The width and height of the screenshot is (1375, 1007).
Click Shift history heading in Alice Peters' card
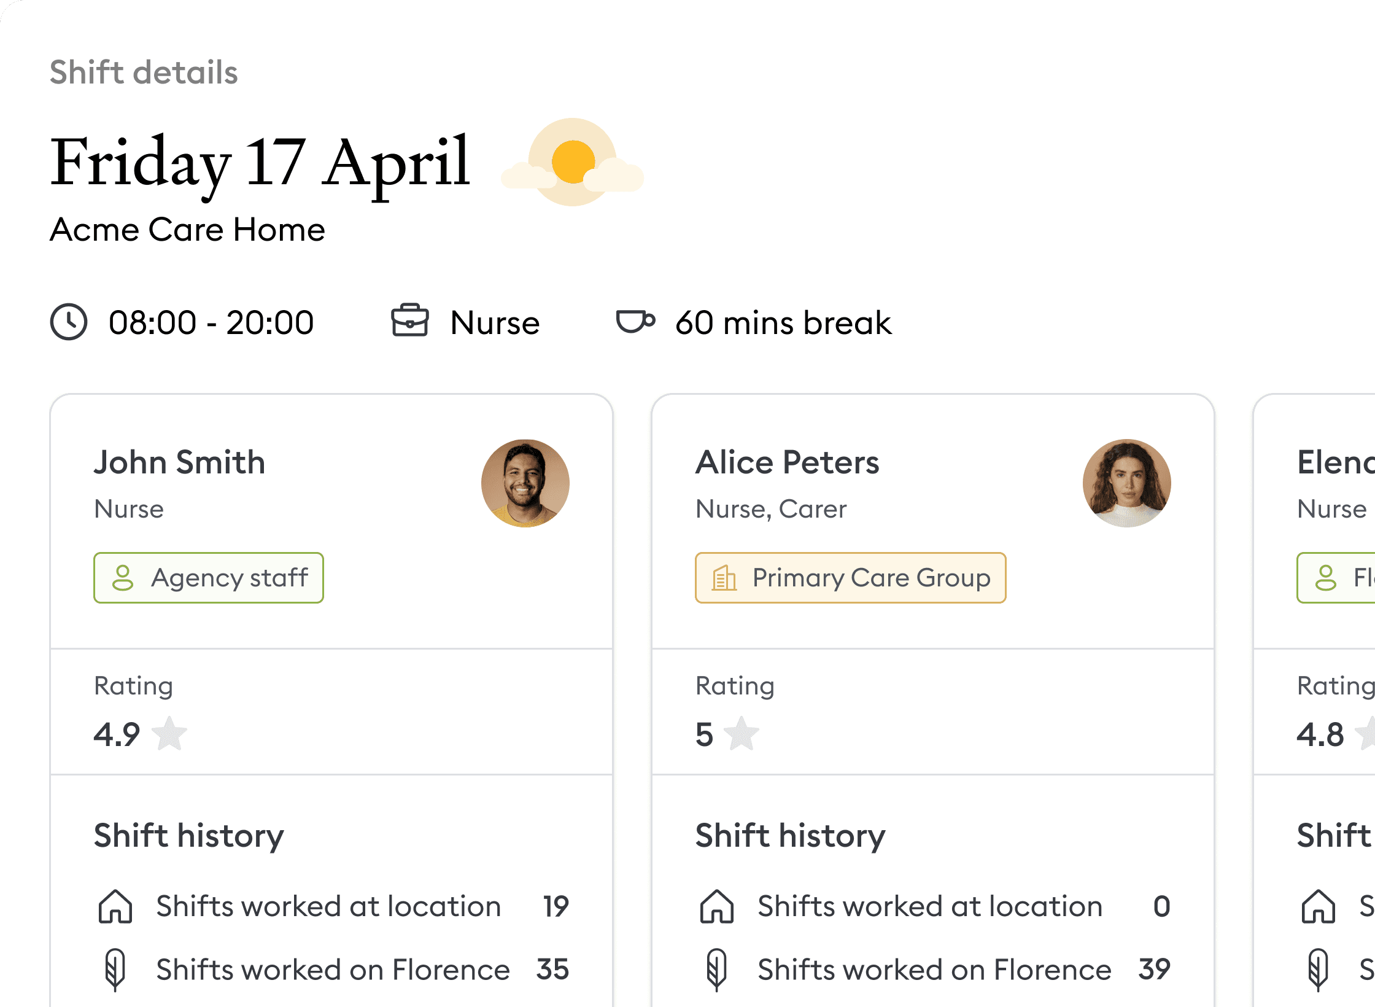tap(791, 836)
